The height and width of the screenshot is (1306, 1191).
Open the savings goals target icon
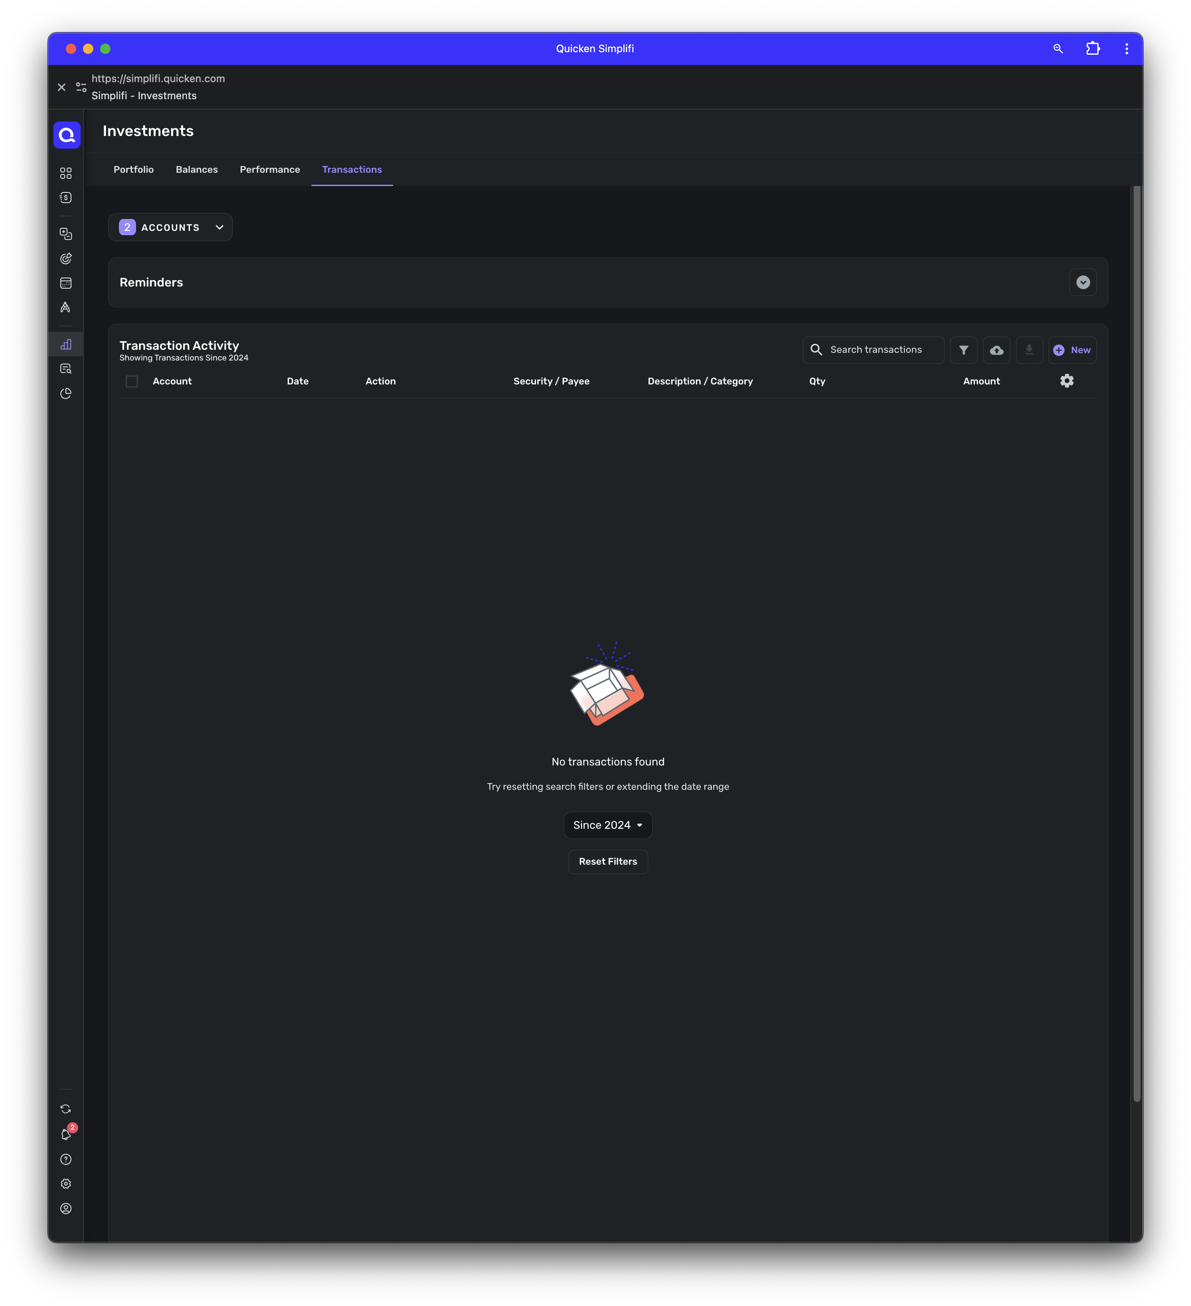click(x=65, y=258)
